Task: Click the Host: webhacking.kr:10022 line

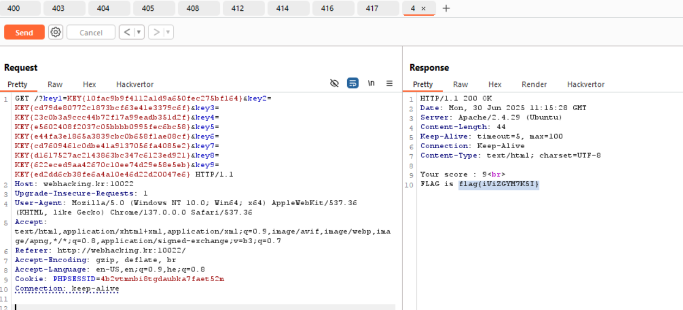Action: point(74,184)
